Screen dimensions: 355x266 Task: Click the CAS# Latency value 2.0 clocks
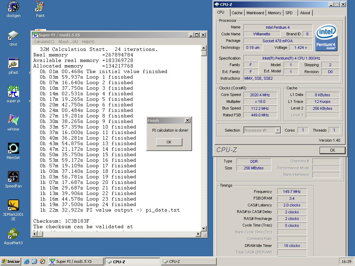point(292,205)
